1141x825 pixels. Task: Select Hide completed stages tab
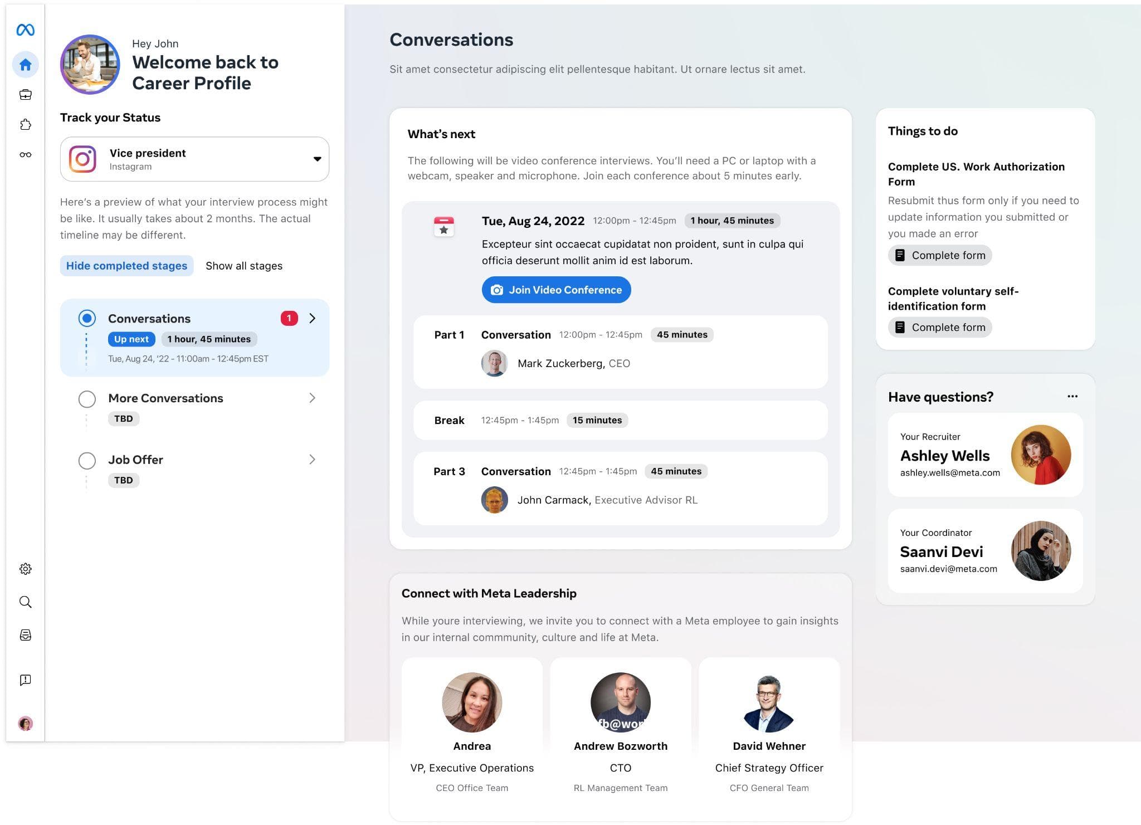coord(126,266)
